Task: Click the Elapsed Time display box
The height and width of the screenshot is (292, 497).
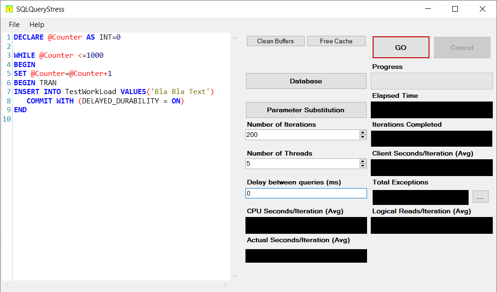Action: point(432,110)
